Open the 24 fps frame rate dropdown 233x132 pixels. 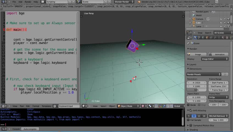[218, 97]
